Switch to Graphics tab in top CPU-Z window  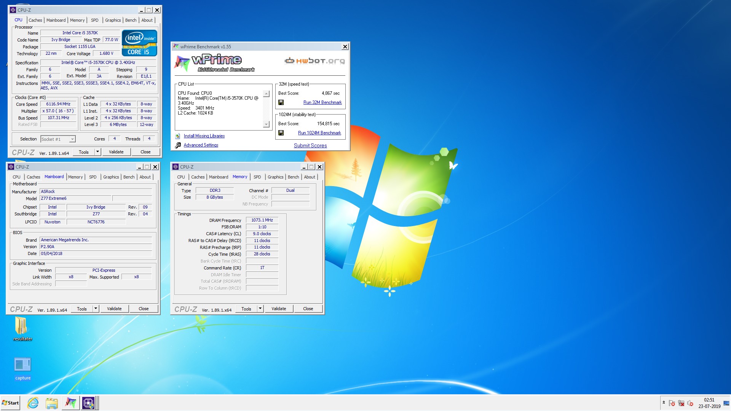tap(113, 20)
